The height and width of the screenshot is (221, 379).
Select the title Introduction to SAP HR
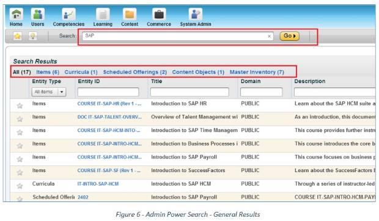tap(179, 104)
